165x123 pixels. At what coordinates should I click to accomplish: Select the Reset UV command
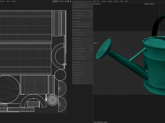point(82,67)
